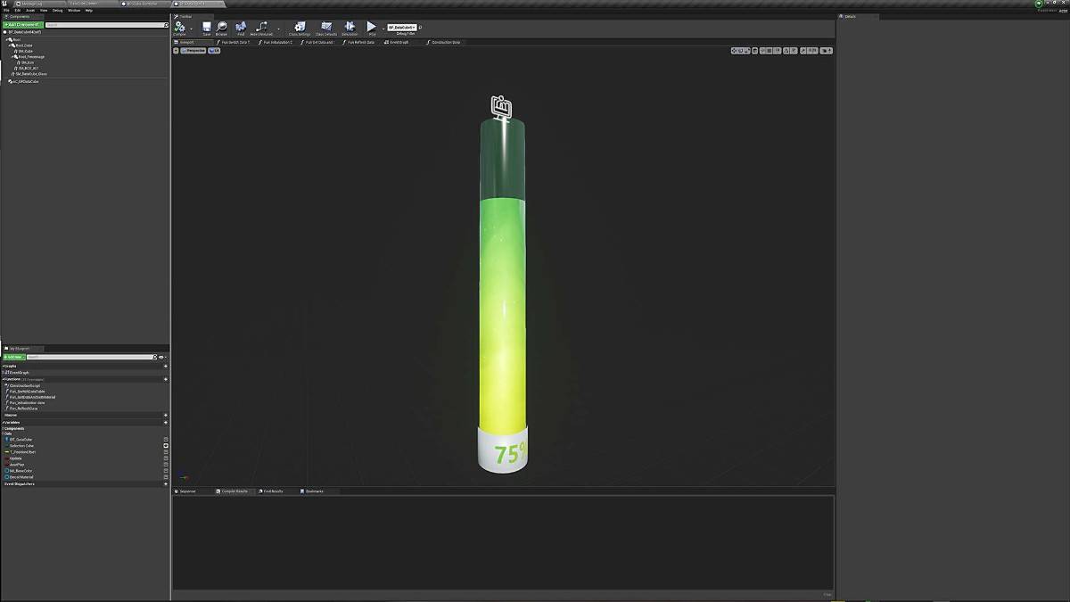Screen dimensions: 1070x602
Task: Click the magnifier next to debug object selector
Action: (420, 28)
